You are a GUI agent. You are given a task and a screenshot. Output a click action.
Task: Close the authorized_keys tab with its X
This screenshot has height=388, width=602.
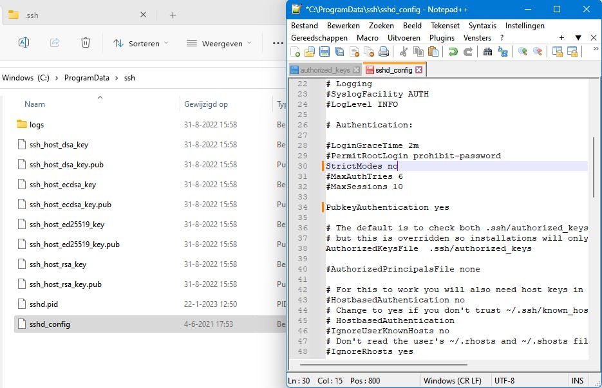(356, 70)
